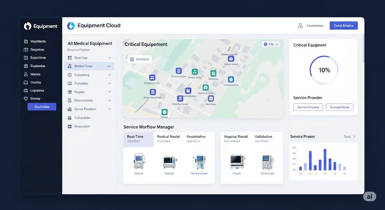Click the Ponvebler list icon
Screen dimensions: 385x210
(x=70, y=83)
